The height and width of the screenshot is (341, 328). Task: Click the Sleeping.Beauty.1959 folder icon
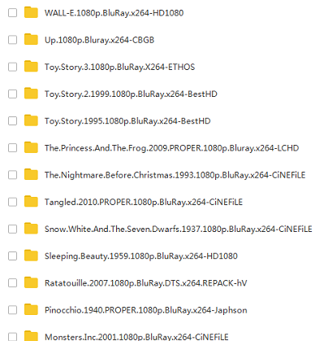[31, 256]
